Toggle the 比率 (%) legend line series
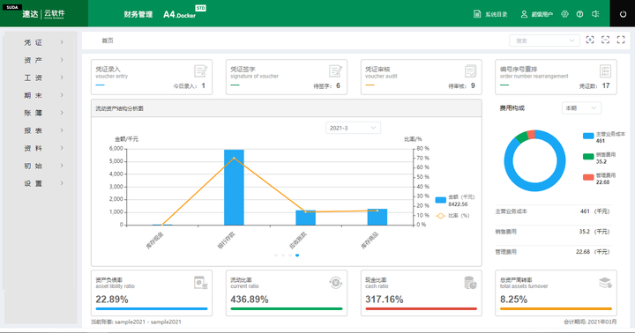 coord(452,216)
